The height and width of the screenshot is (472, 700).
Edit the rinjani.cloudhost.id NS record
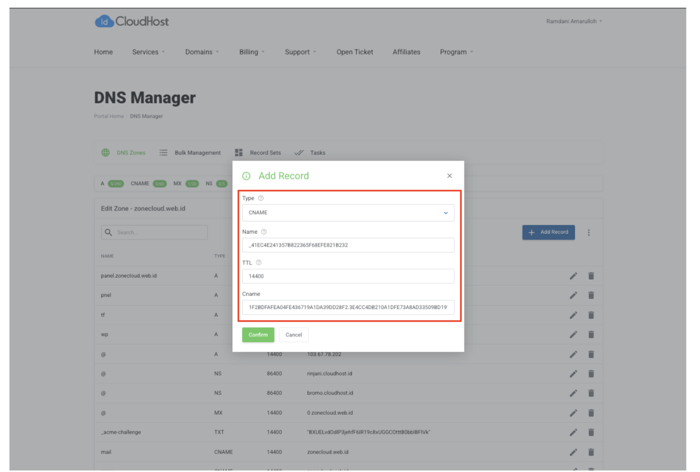[x=573, y=374]
